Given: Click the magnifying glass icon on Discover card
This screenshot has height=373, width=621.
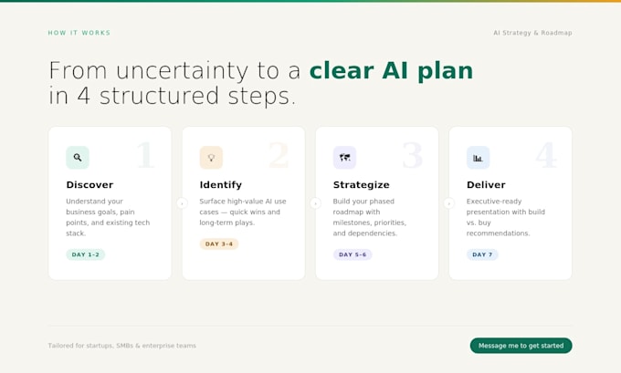Looking at the screenshot, I should point(78,158).
